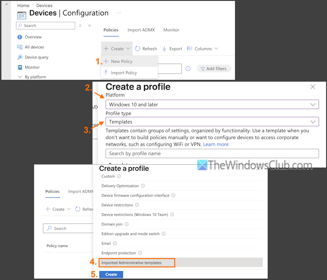Collapse sidebar with the double-chevron beside search
This screenshot has width=327, height=280.
point(90,26)
